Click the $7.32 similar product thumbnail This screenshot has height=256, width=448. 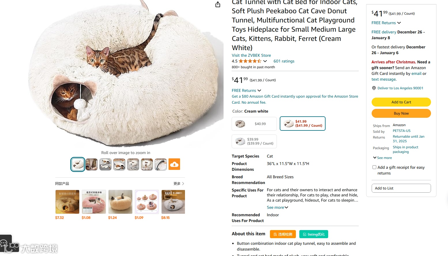[x=67, y=202]
